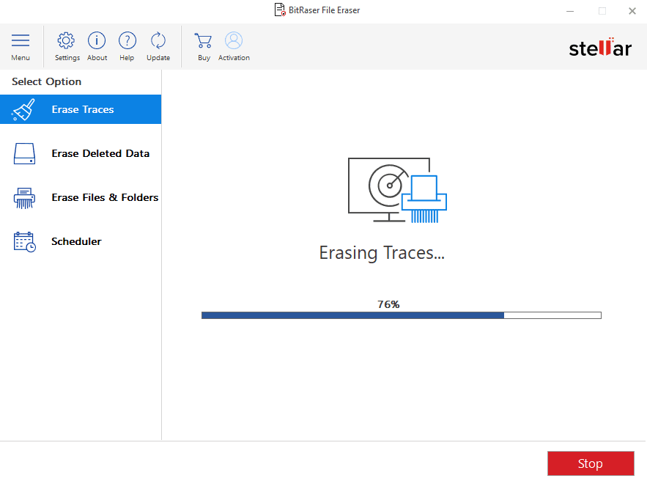Open Help from the toolbar
The image size is (647, 484).
(x=127, y=41)
